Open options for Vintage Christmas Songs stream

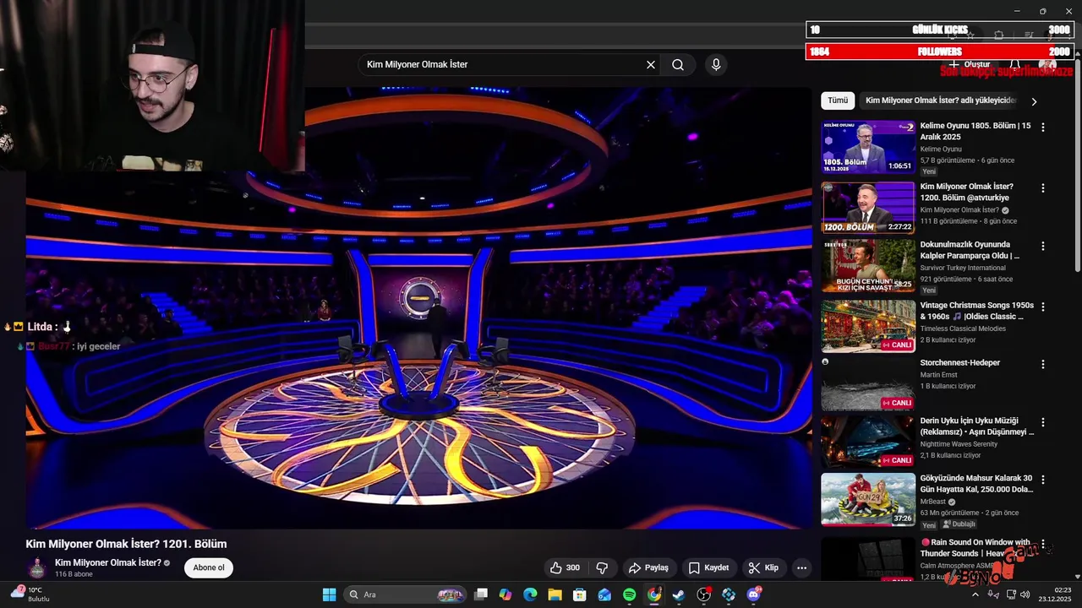tap(1042, 307)
